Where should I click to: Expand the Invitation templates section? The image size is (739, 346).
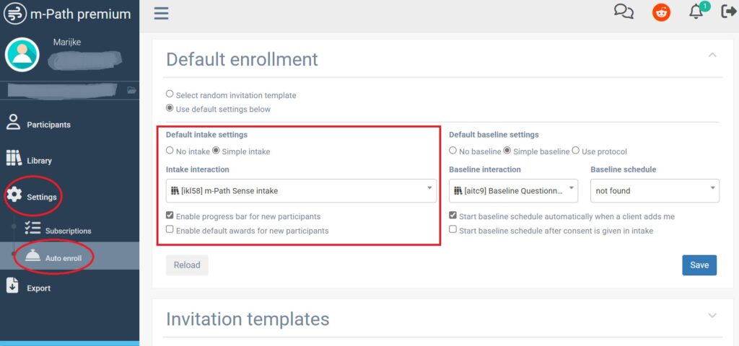pos(712,316)
